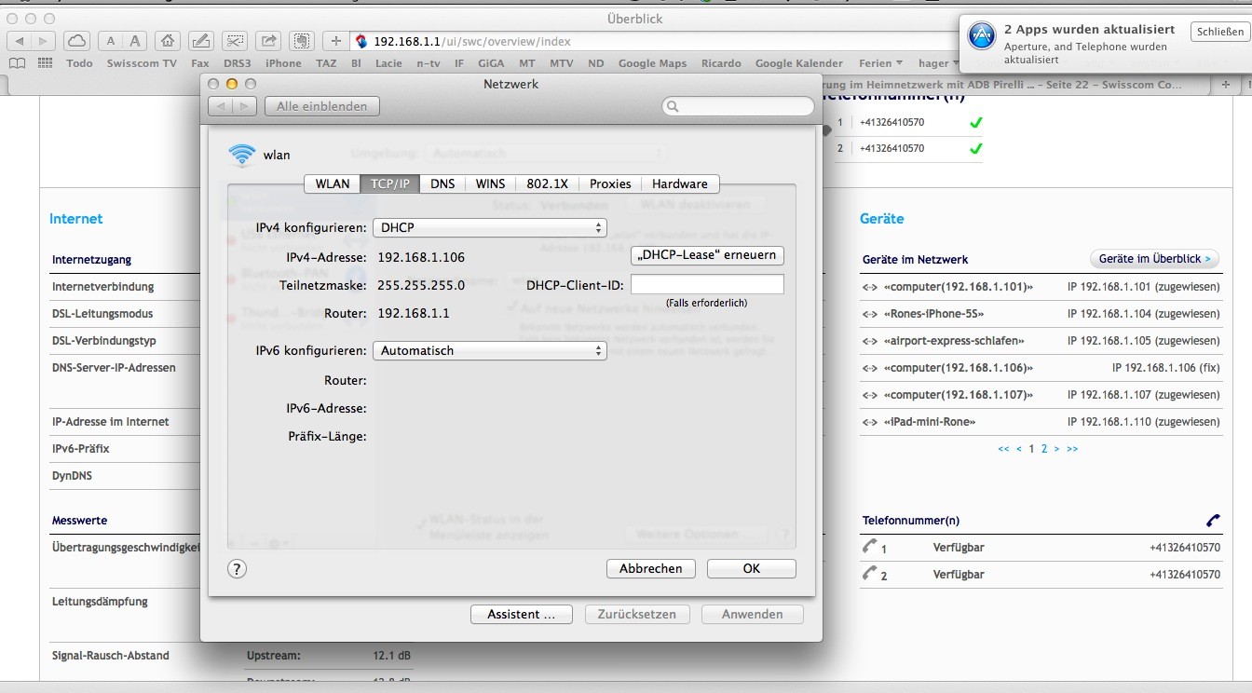
Task: Open the IPv6 konfigurieren Automatisch dropdown
Action: coord(489,350)
